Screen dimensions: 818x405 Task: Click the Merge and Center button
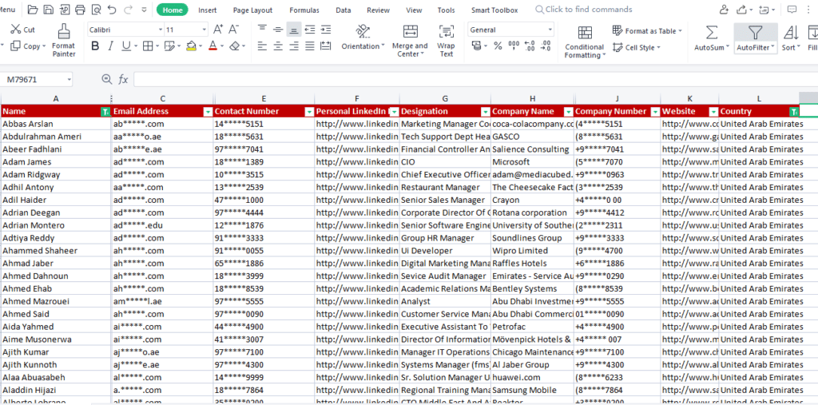click(410, 41)
